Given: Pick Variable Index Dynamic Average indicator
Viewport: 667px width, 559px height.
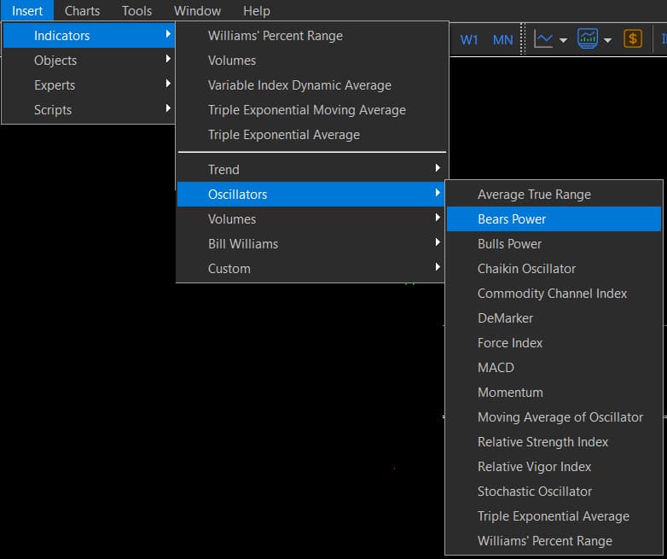Looking at the screenshot, I should tap(299, 85).
